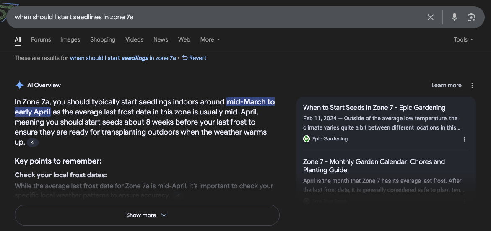
Task: Revert to original search spelling
Action: tap(195, 58)
